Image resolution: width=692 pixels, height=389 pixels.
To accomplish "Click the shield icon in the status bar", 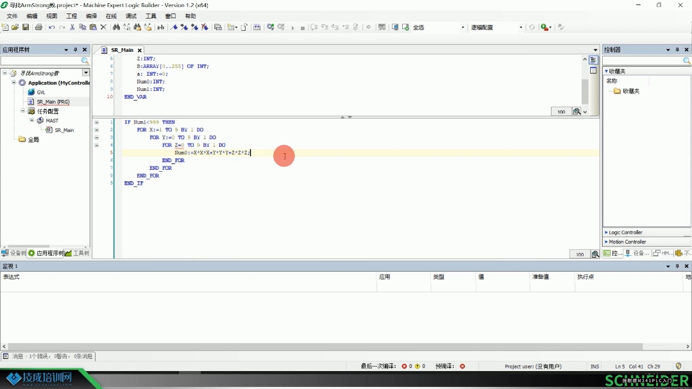I will (x=679, y=366).
